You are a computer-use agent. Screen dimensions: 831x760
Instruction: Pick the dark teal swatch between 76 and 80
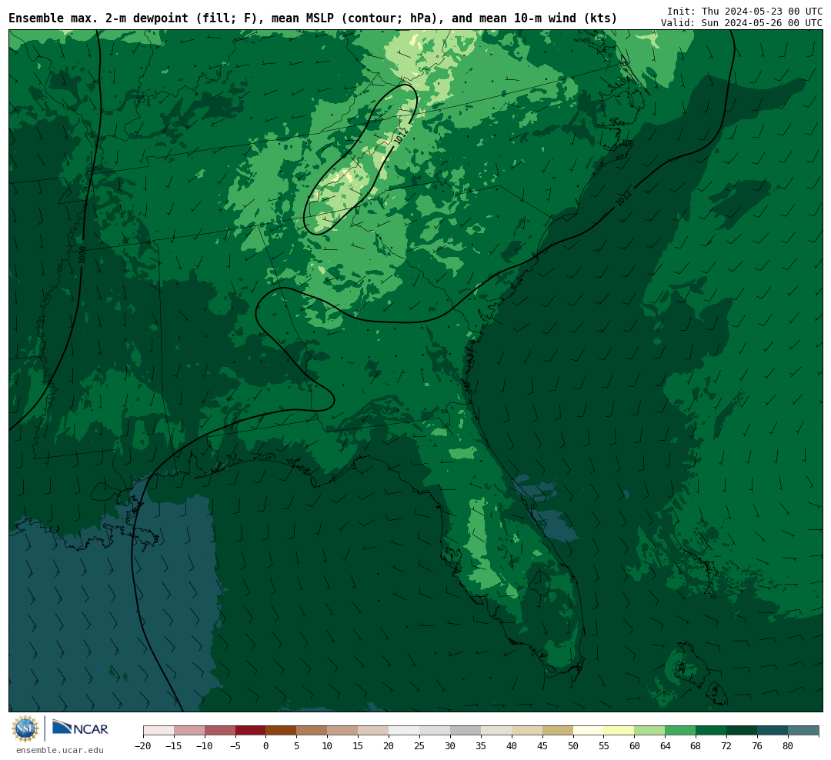click(773, 731)
